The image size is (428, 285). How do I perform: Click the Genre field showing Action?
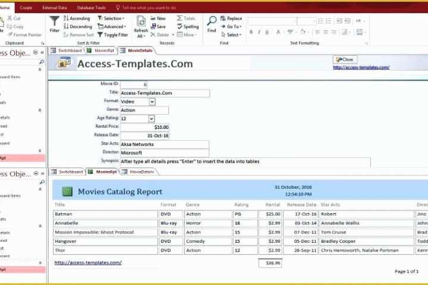144,110
